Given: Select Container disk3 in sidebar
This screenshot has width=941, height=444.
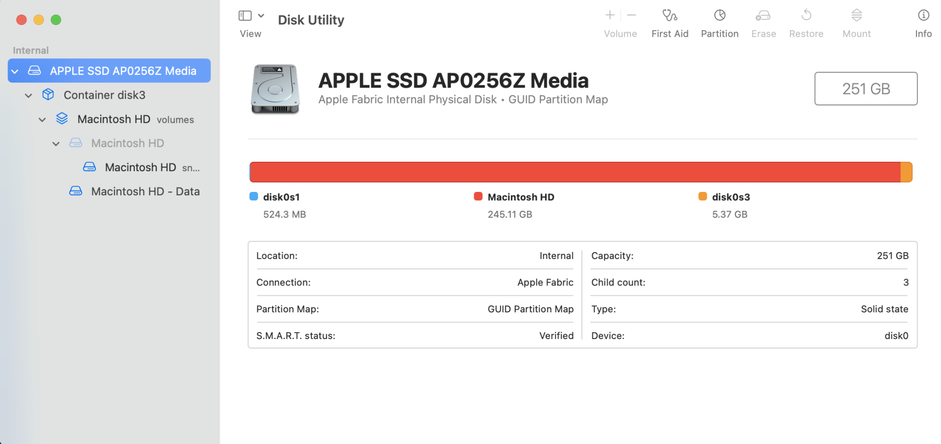Looking at the screenshot, I should [x=109, y=95].
